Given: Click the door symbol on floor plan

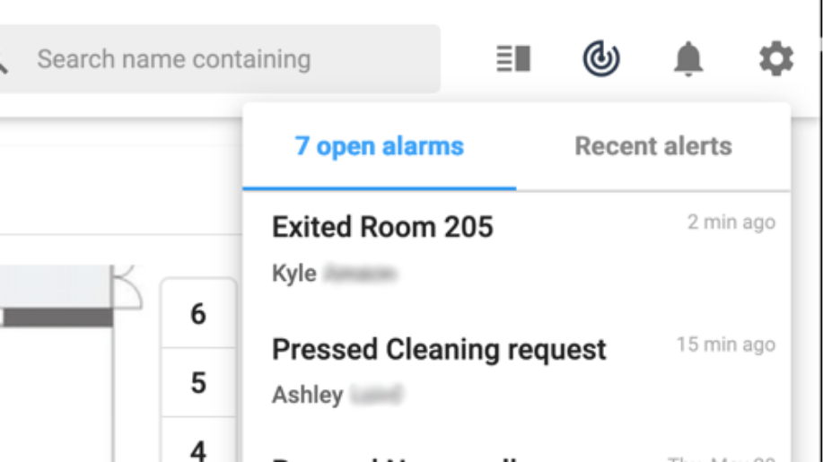Looking at the screenshot, I should [127, 287].
